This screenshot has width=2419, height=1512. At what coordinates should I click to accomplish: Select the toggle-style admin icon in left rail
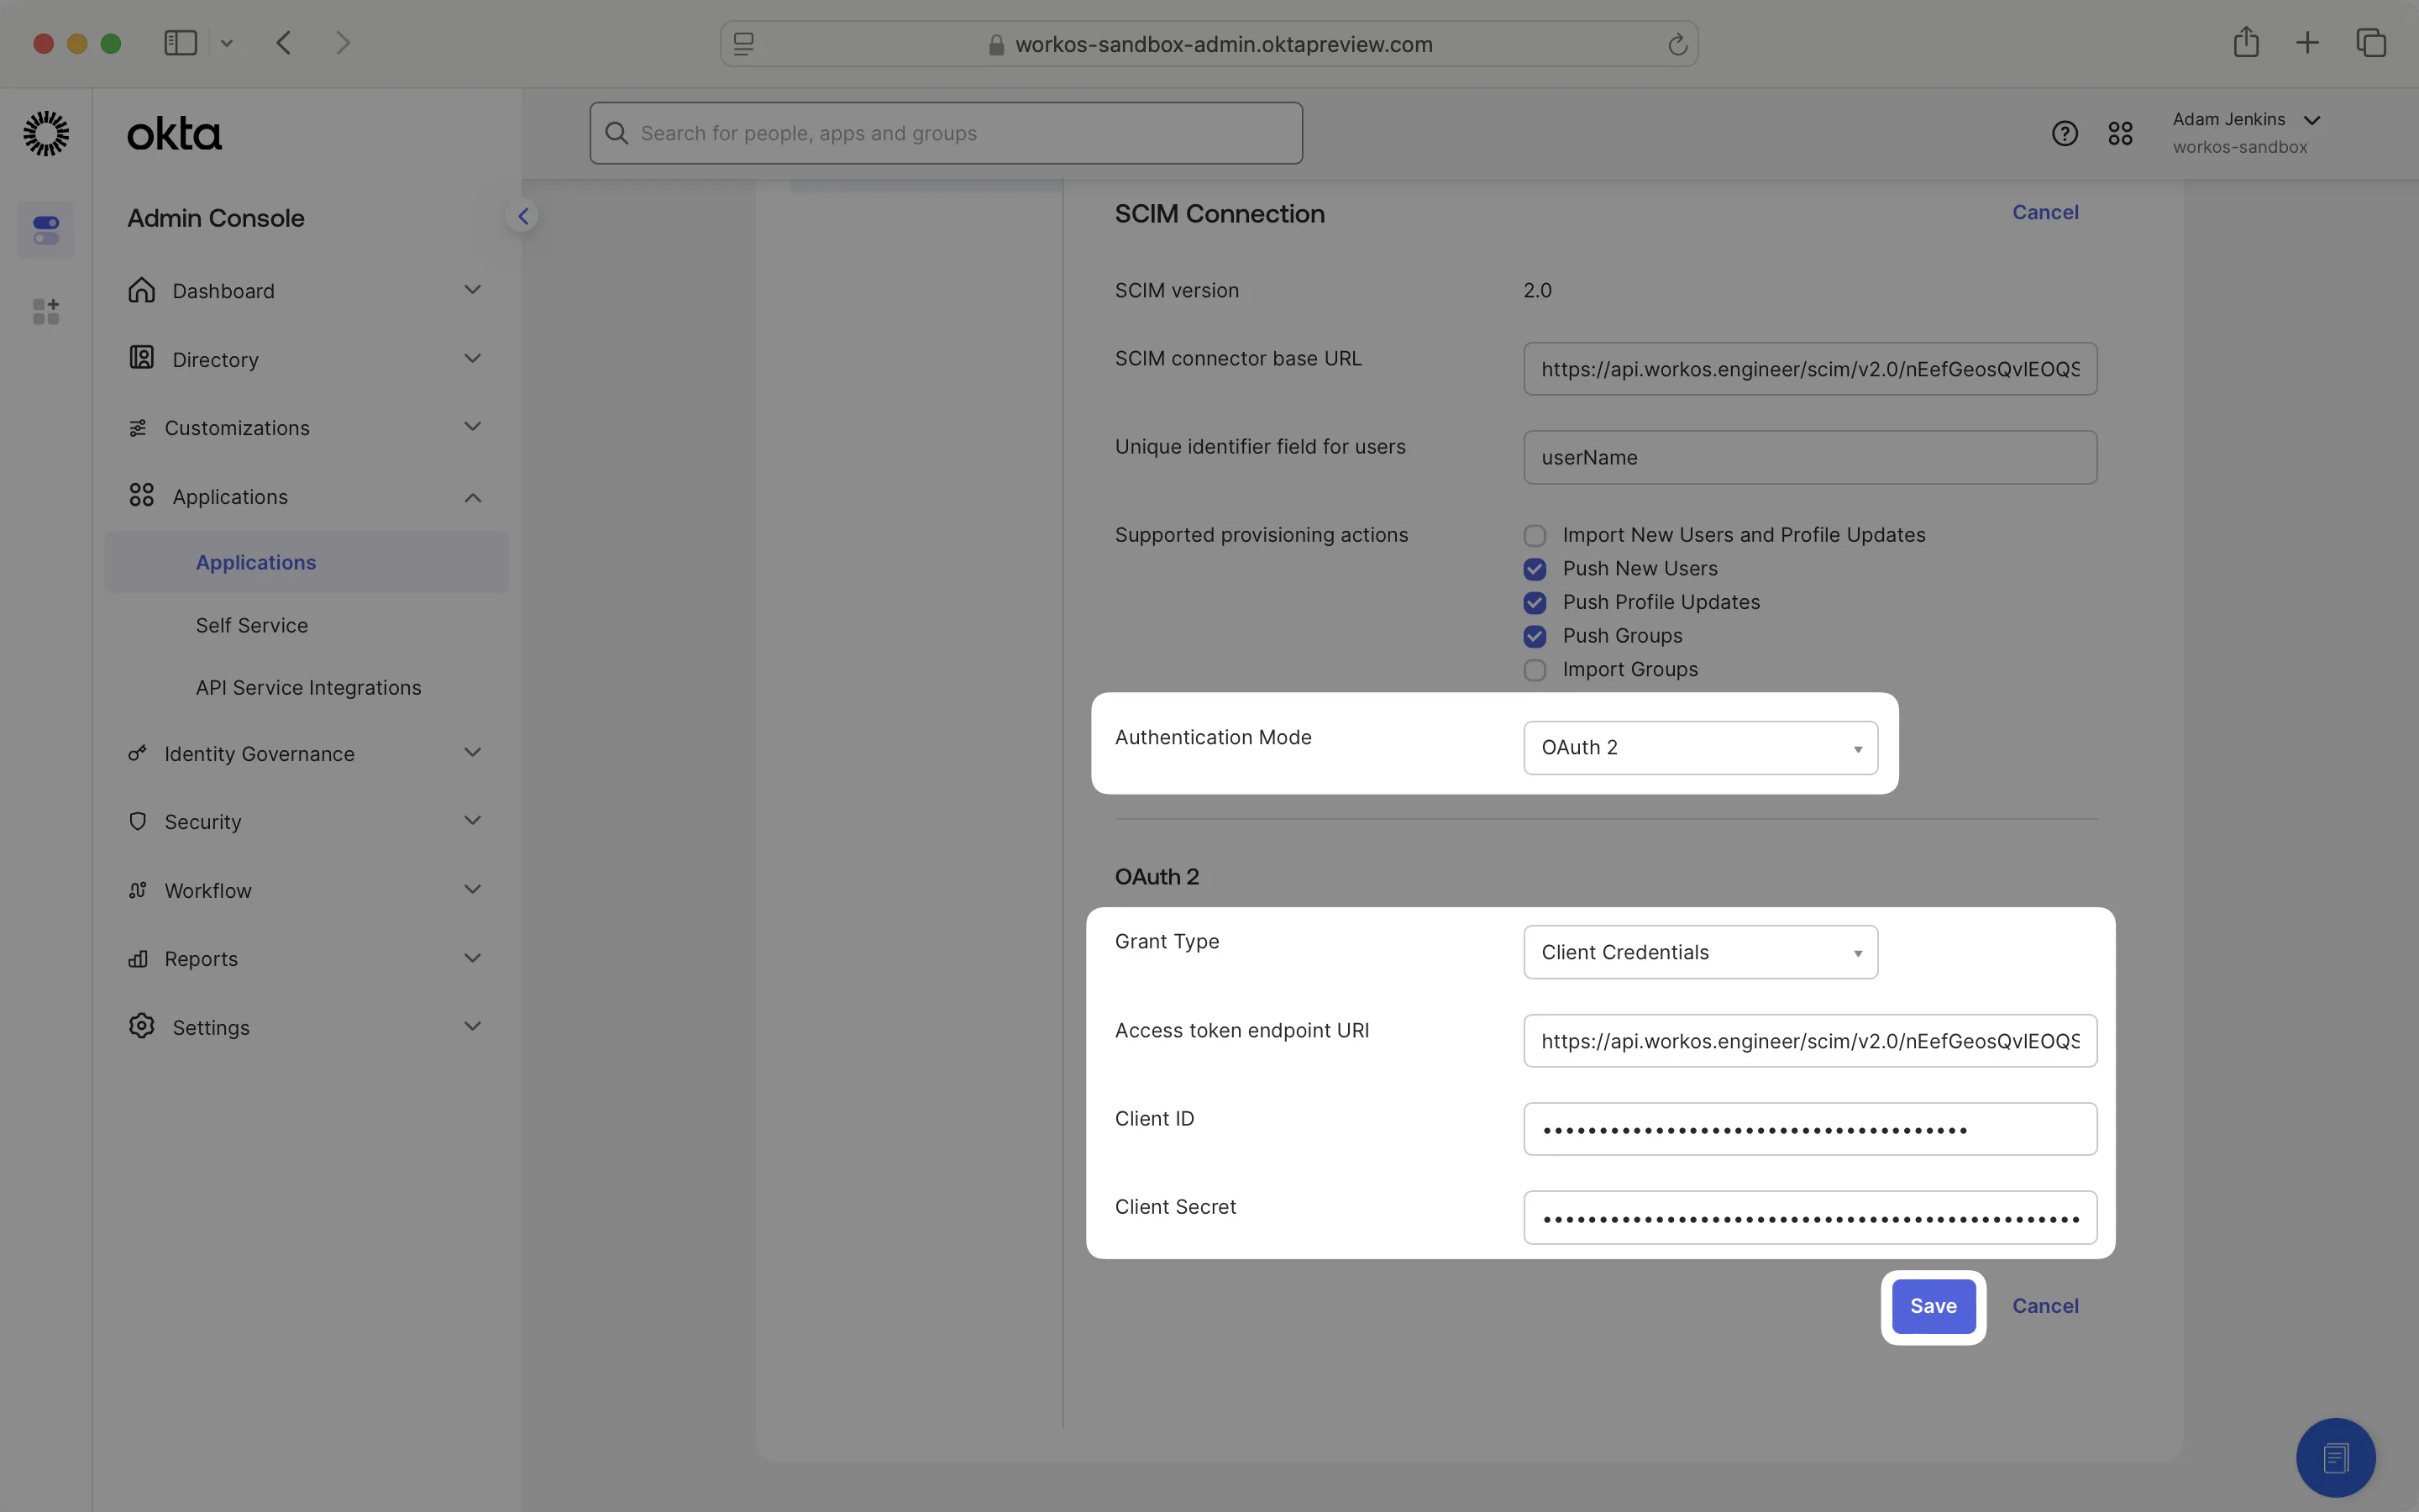(x=46, y=230)
